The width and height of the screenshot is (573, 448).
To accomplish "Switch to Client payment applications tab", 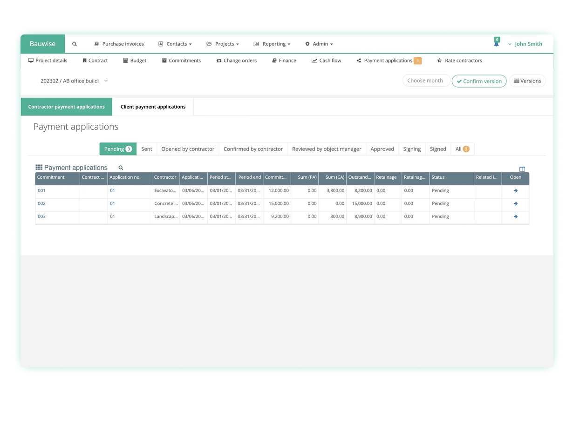I will [x=153, y=107].
